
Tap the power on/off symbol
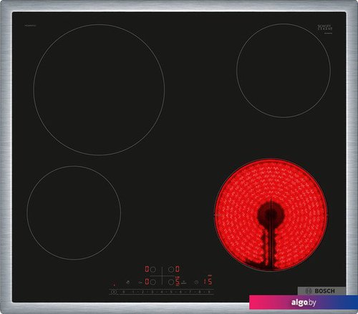[114, 292]
